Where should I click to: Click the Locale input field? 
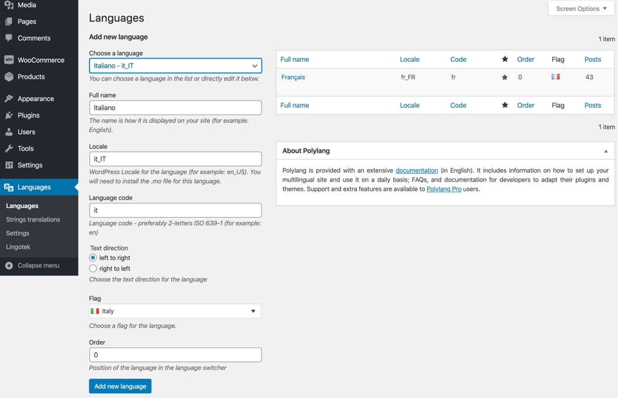[x=175, y=159]
